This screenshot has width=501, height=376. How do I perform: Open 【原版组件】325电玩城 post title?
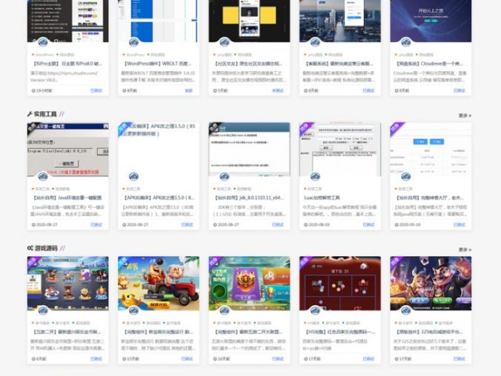[429, 332]
